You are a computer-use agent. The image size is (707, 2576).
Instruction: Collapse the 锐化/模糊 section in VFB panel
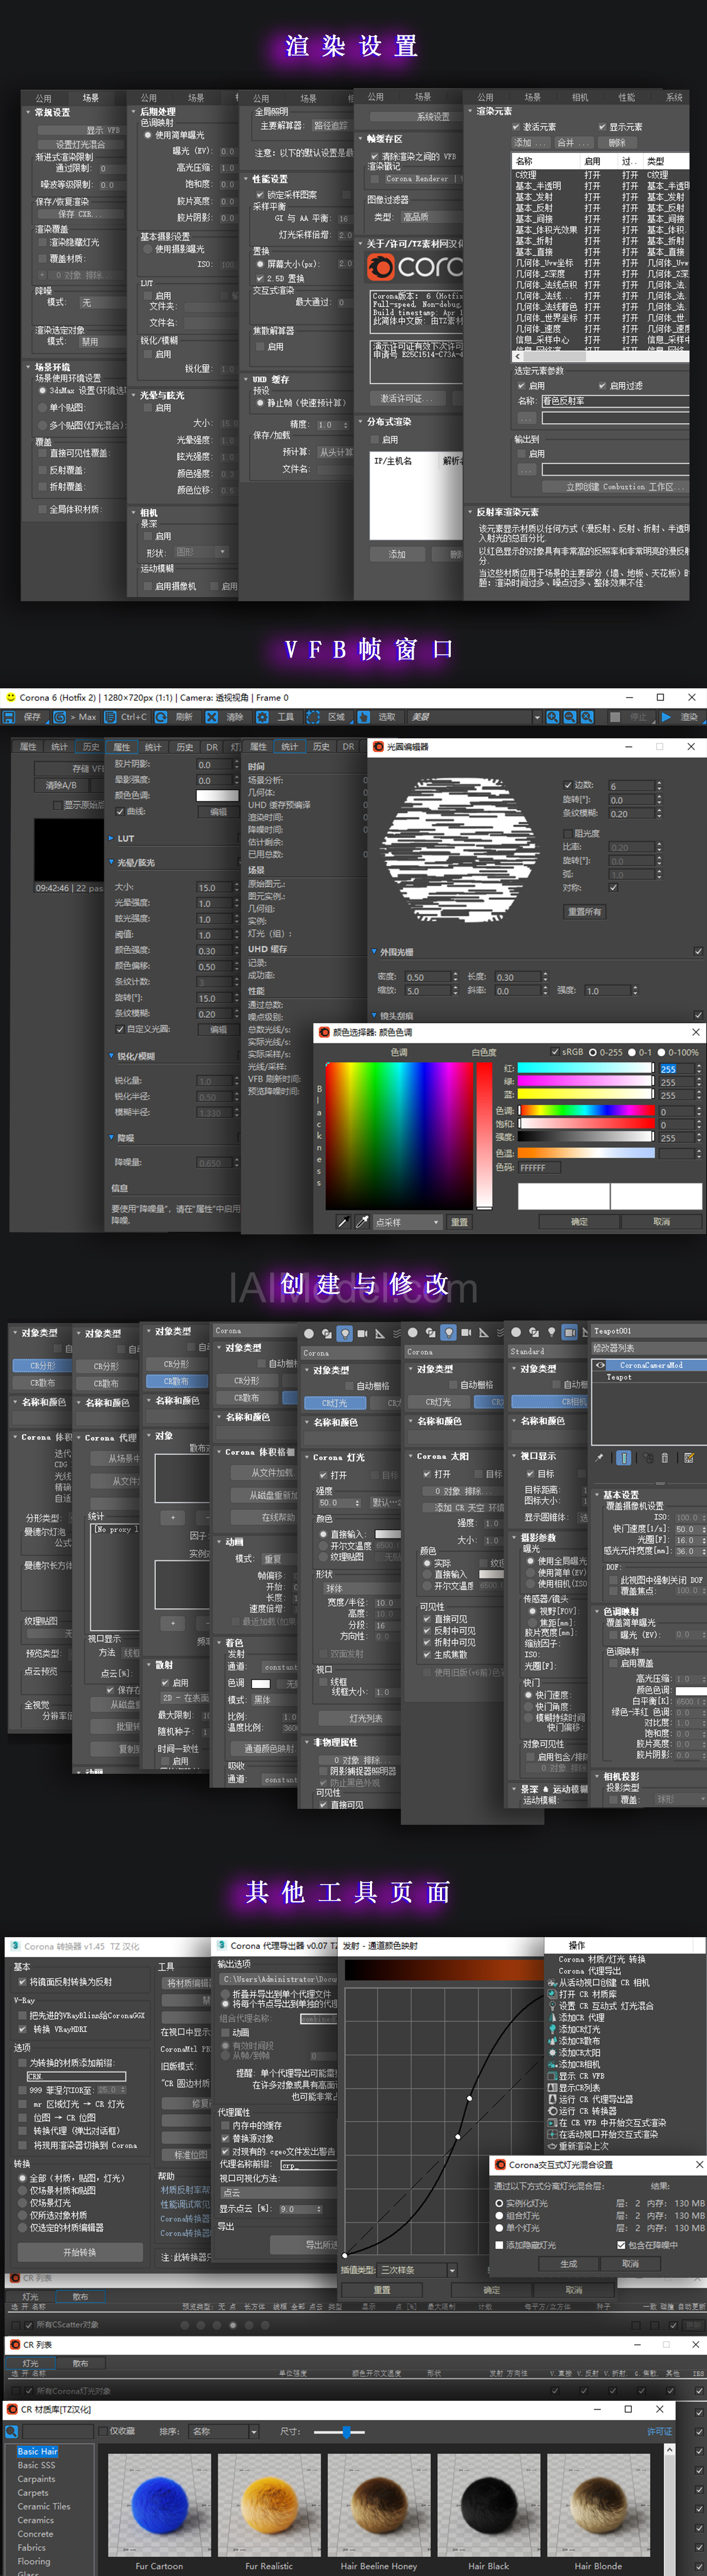pos(112,1056)
